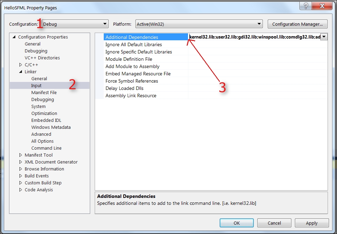Open Configuration Manager dialog

[x=297, y=24]
